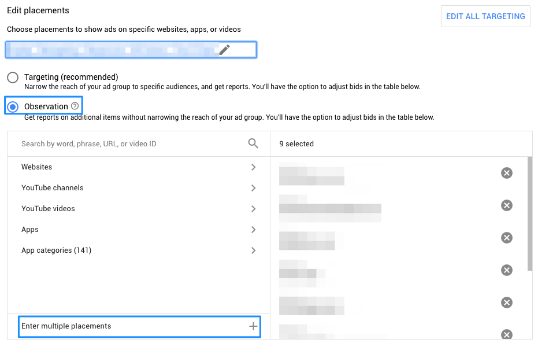Click the EDIT ALL TARGETING button

485,16
